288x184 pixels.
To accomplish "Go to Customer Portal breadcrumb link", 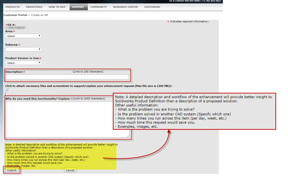I will [15, 15].
